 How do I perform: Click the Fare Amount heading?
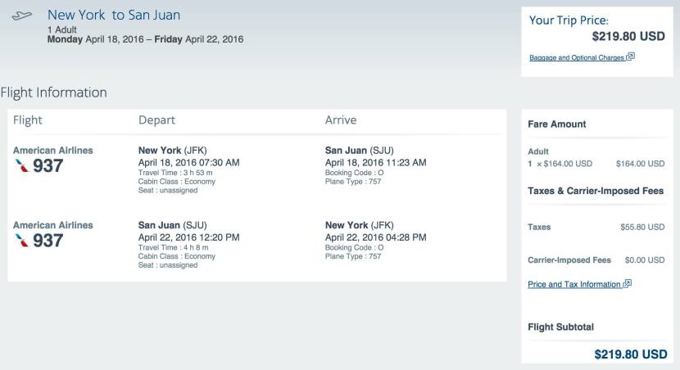(x=557, y=124)
